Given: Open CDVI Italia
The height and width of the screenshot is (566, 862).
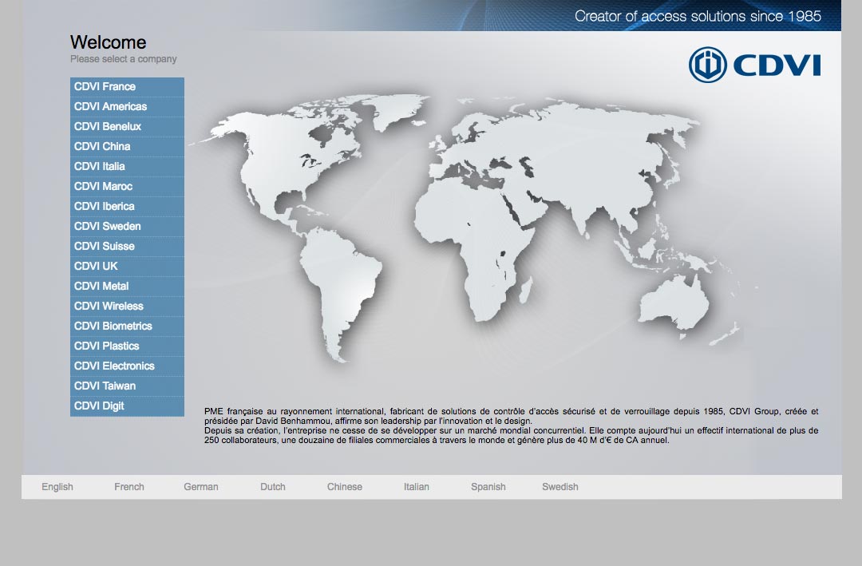Looking at the screenshot, I should tap(127, 167).
